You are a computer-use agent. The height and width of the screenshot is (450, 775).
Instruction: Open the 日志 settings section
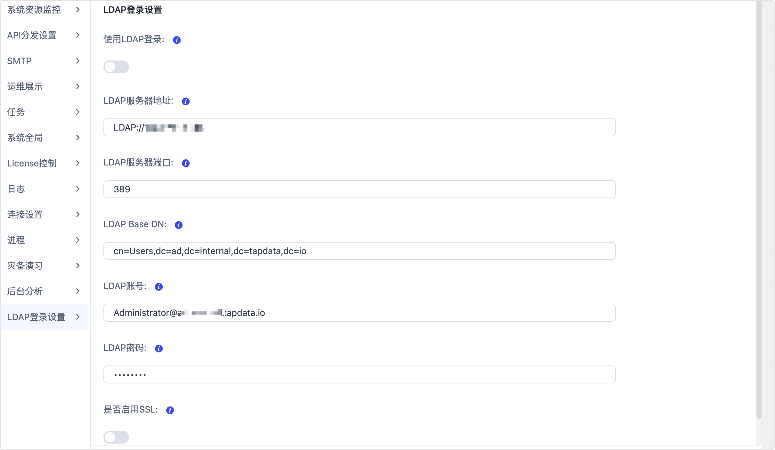[x=16, y=189]
